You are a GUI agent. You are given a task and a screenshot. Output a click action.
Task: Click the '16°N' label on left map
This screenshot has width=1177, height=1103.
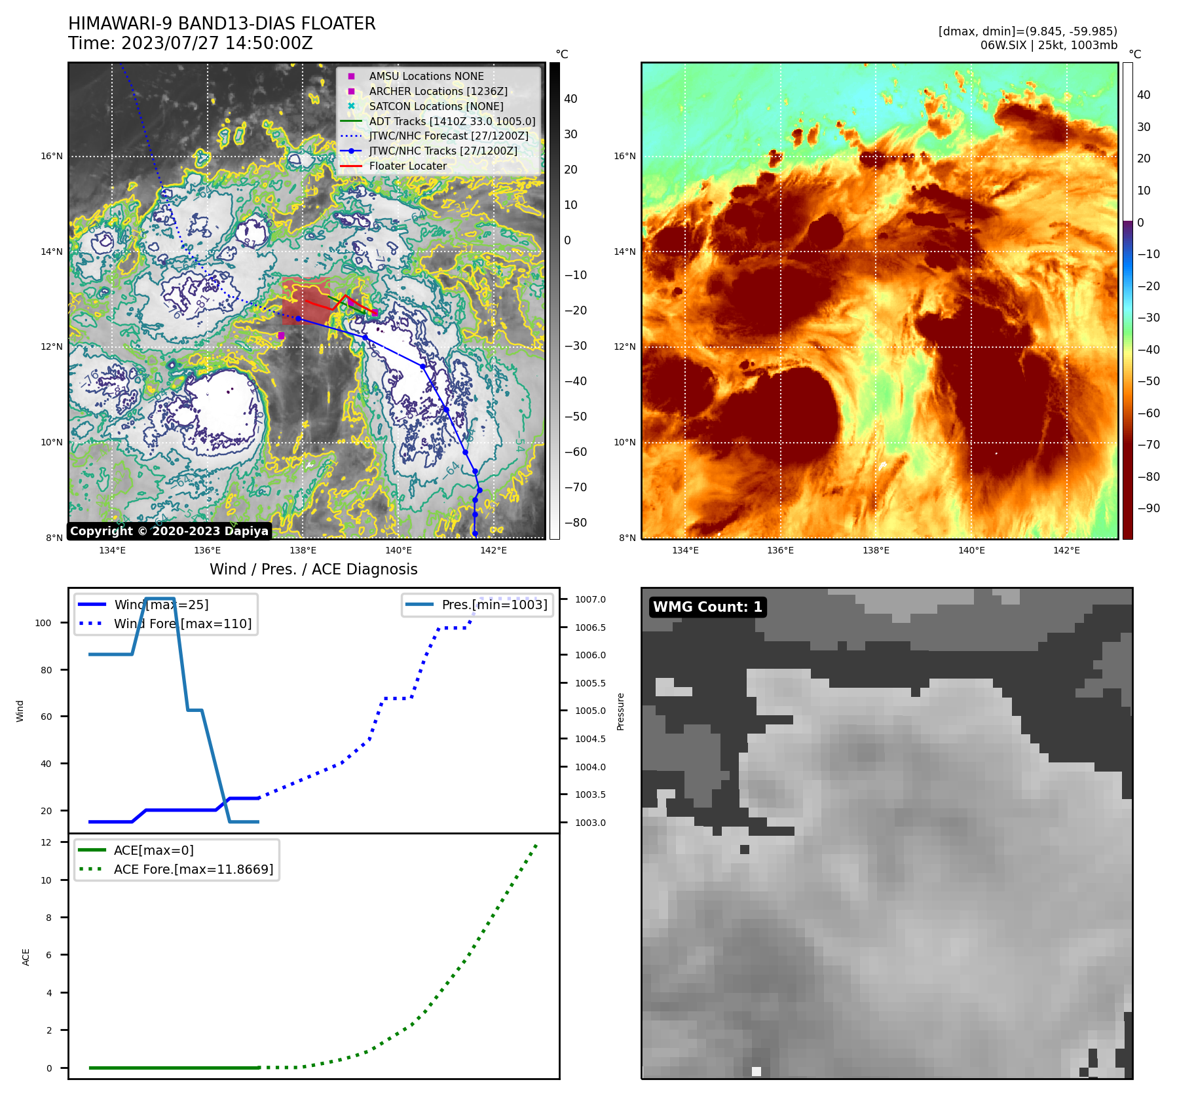click(x=52, y=157)
